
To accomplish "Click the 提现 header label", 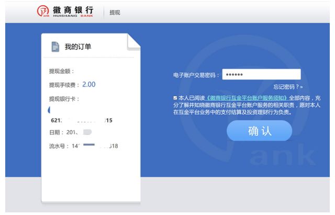I will [115, 13].
